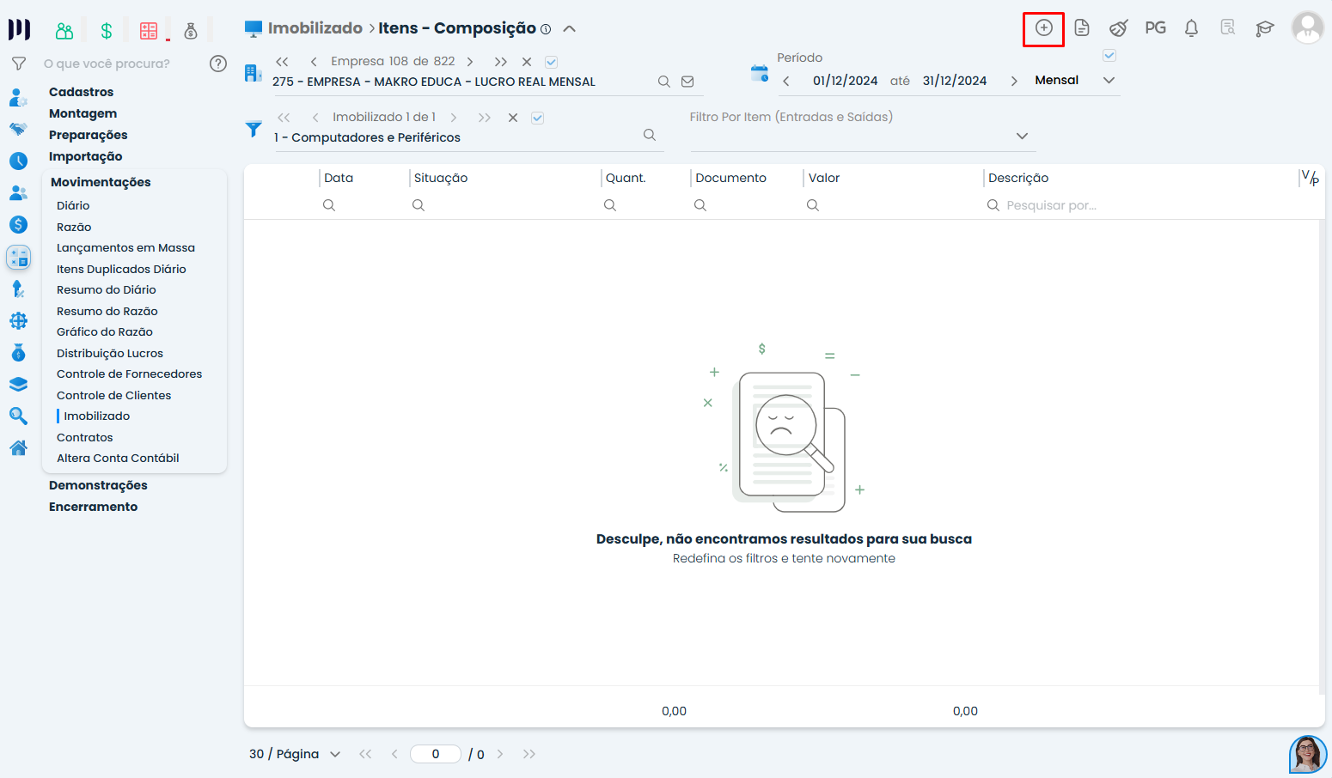Click the add new item plus icon
The width and height of the screenshot is (1332, 778).
pos(1043,28)
